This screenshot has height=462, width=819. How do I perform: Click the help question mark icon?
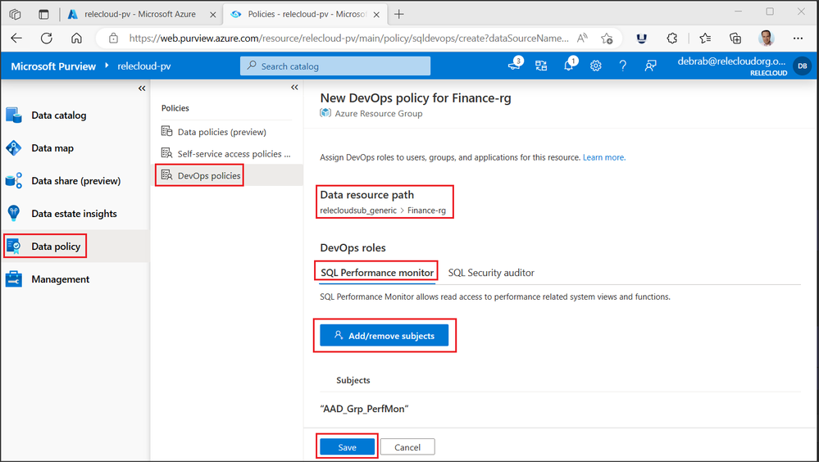tap(623, 66)
